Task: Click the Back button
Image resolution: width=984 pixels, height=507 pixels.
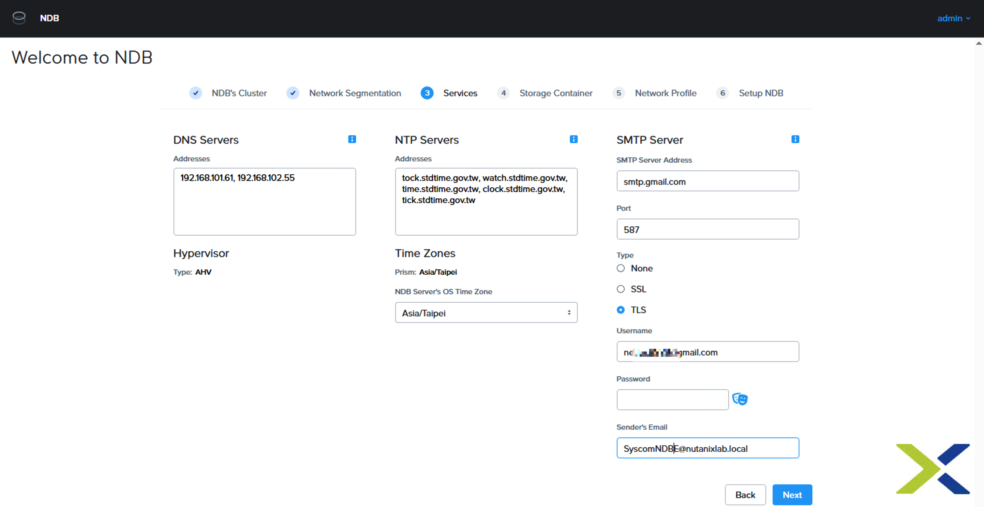Action: point(745,495)
